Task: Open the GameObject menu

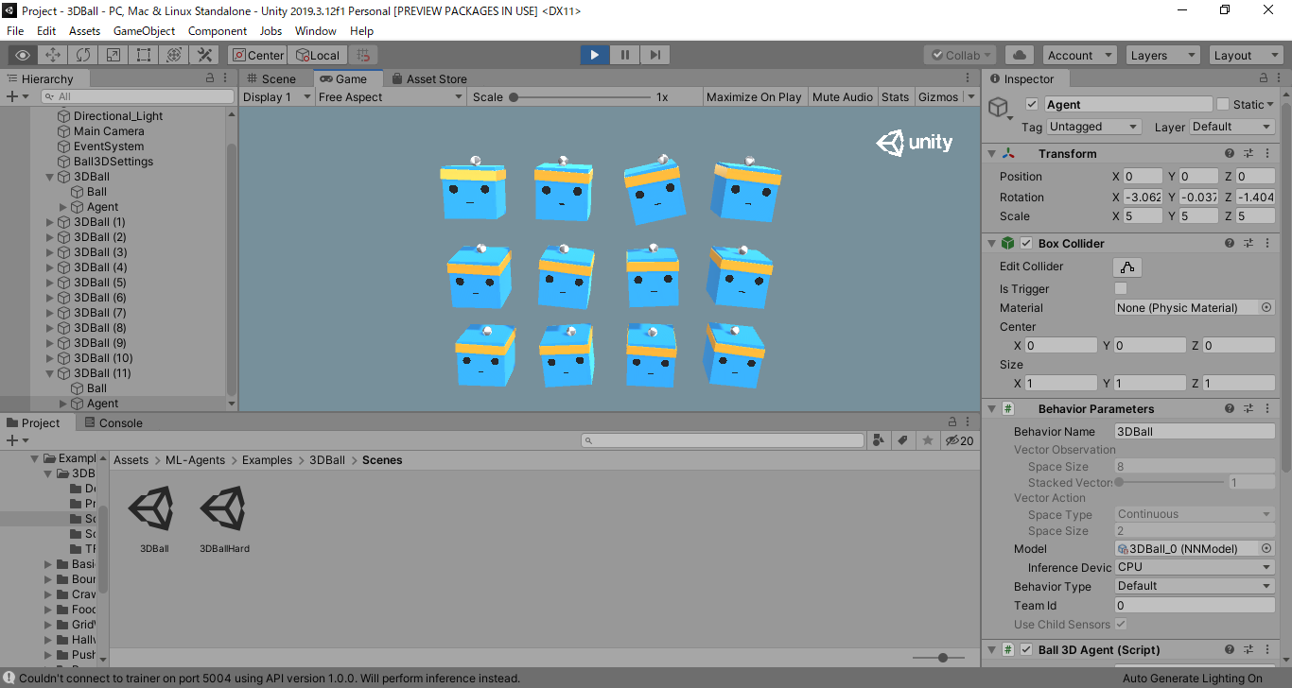Action: [144, 30]
